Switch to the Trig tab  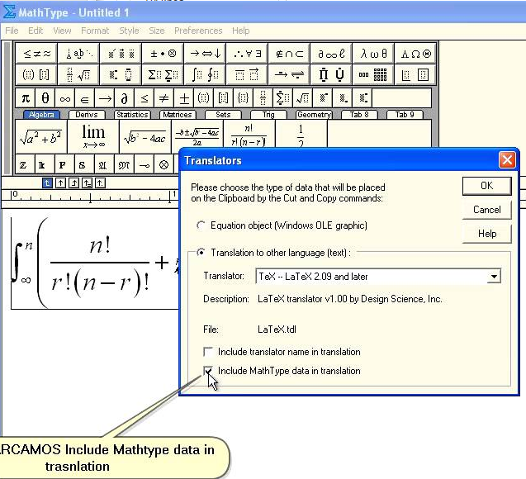click(x=268, y=115)
